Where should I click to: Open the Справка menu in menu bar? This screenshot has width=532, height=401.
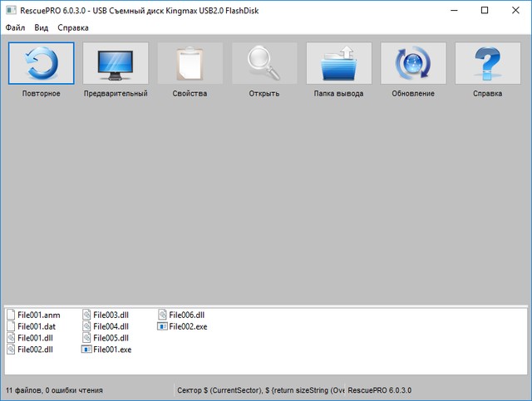73,27
